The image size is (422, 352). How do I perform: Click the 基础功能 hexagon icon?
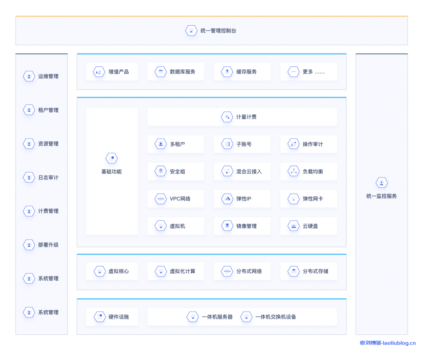click(111, 158)
